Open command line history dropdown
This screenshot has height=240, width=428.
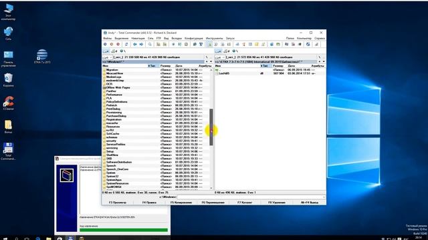tap(324, 197)
